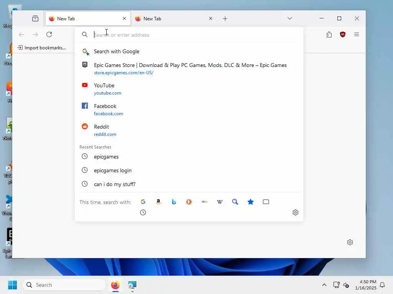Open a new tab with plus

[225, 18]
